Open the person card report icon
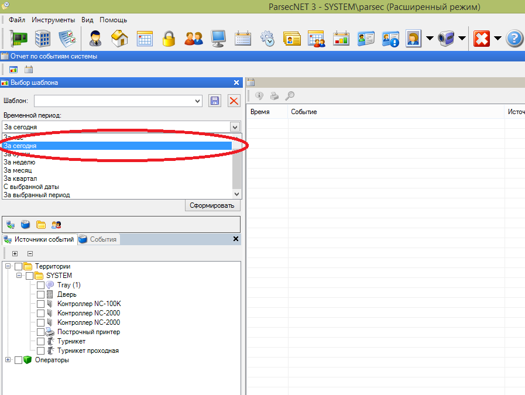 (366, 39)
